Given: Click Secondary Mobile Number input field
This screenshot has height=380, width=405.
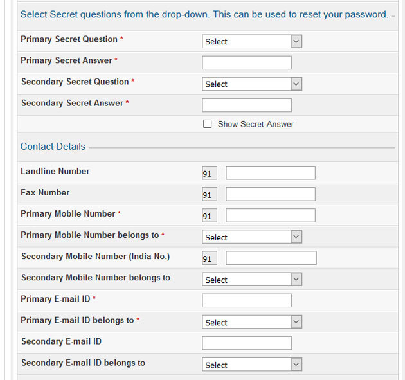Looking at the screenshot, I should [271, 258].
